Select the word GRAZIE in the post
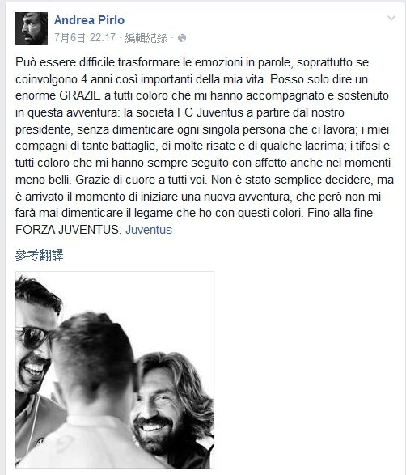The width and height of the screenshot is (406, 475). pyautogui.click(x=80, y=95)
